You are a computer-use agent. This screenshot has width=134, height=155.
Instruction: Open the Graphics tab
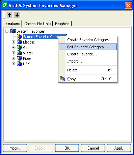tap(62, 23)
